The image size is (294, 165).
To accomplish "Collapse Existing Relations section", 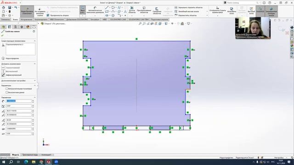I will point(35,41).
